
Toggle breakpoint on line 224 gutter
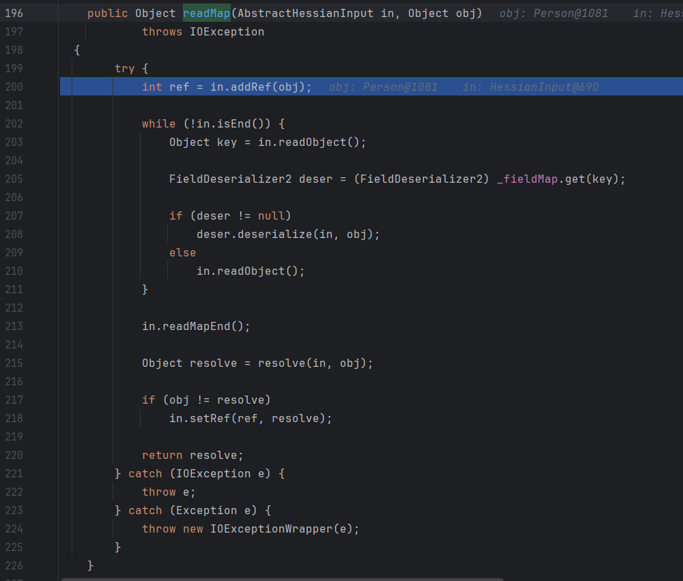click(x=14, y=528)
